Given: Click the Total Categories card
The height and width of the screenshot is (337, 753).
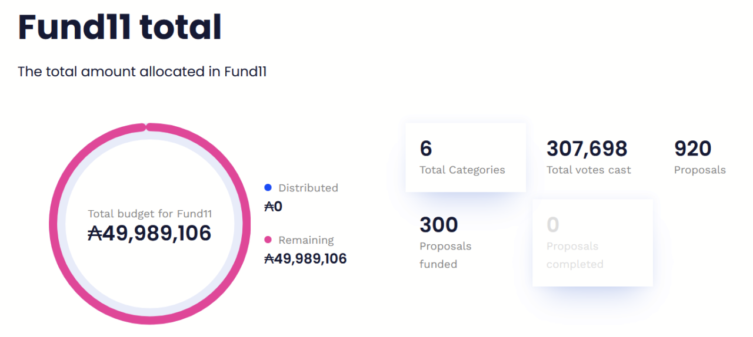Looking at the screenshot, I should click(x=465, y=157).
